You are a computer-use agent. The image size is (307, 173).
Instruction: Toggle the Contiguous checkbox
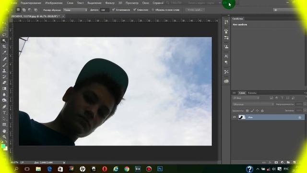(135, 10)
